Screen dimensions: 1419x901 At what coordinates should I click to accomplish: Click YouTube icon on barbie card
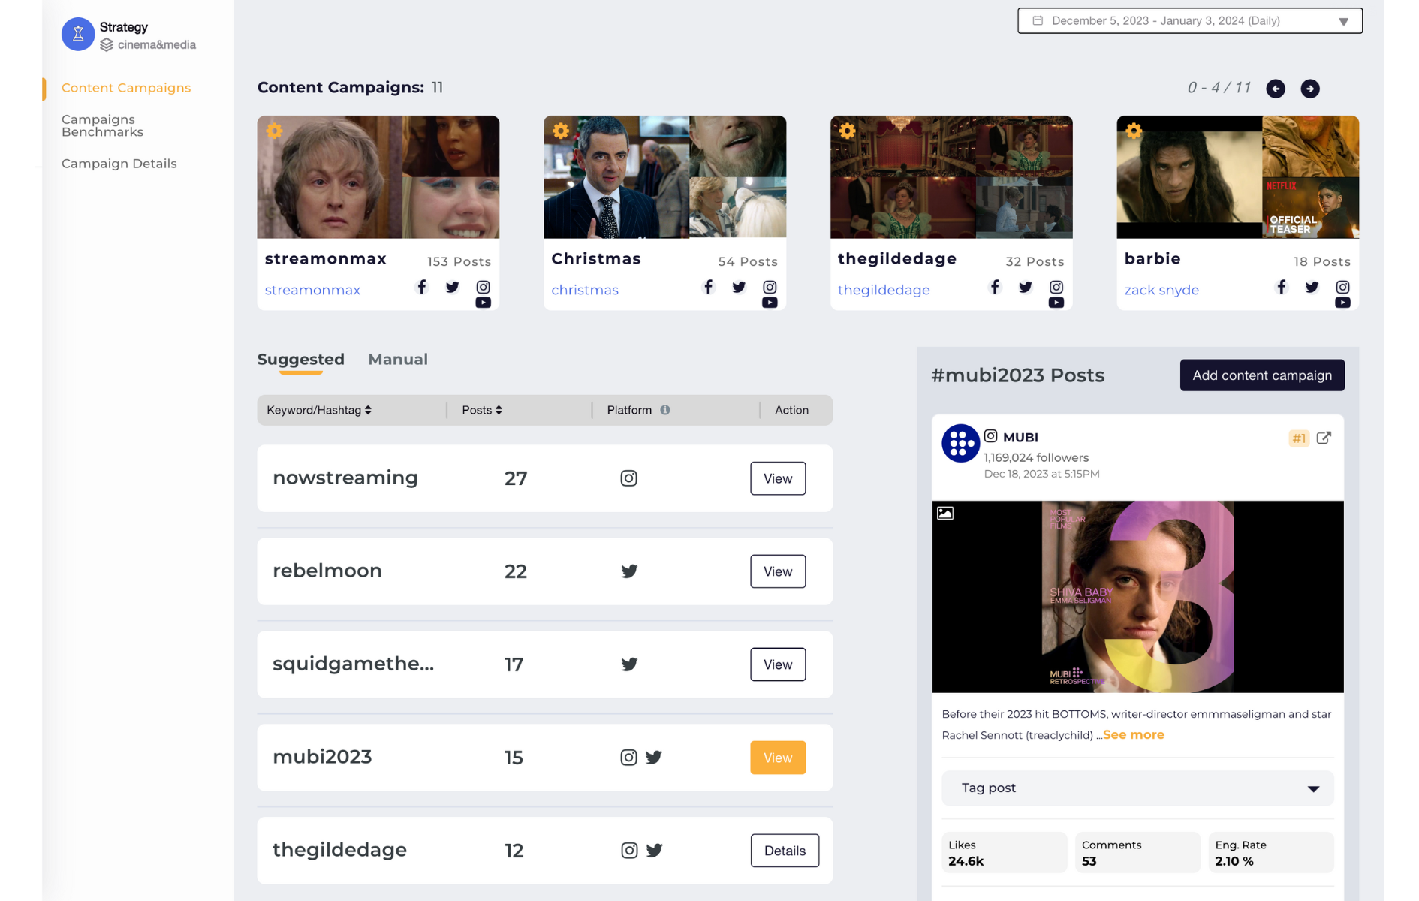[x=1343, y=303]
